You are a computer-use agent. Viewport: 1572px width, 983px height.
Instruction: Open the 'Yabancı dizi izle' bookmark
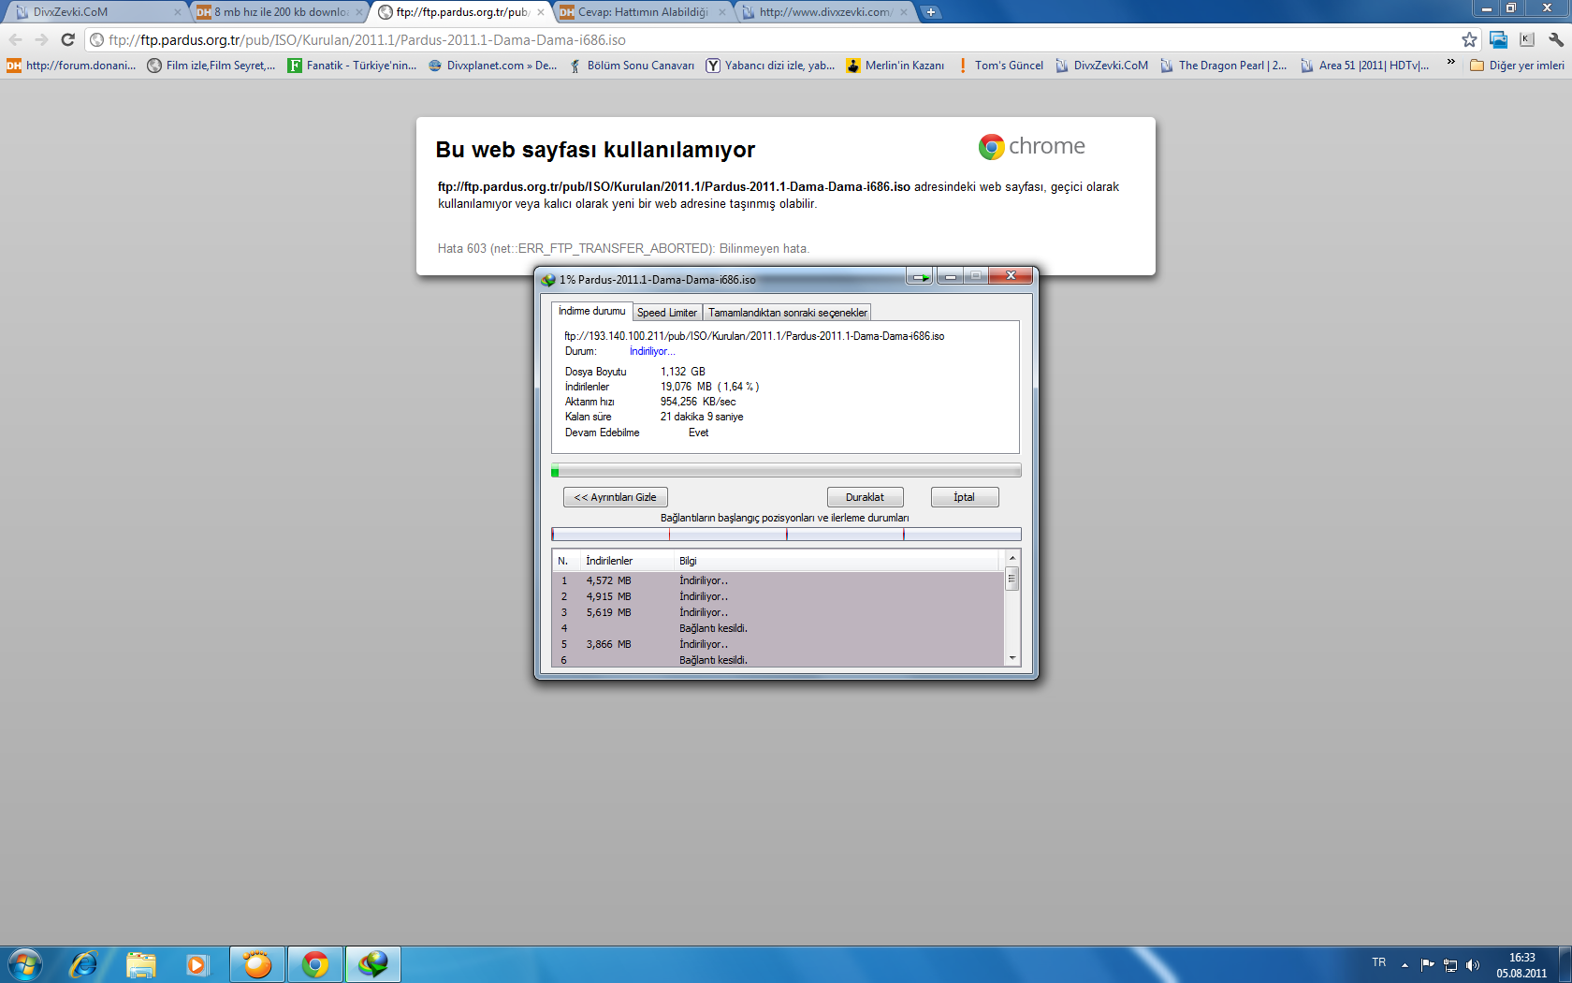point(770,66)
